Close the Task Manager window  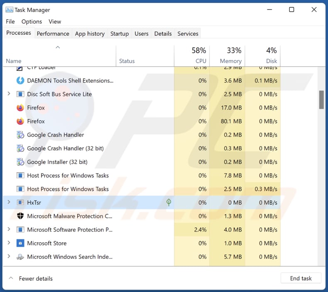[x=314, y=10]
